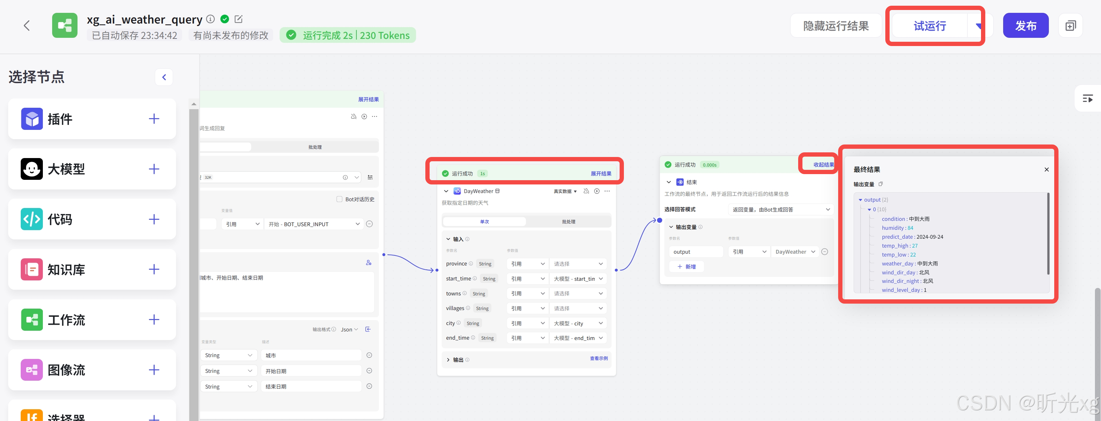Open the city parameter value dropdown
This screenshot has height=421, width=1101.
(x=578, y=324)
